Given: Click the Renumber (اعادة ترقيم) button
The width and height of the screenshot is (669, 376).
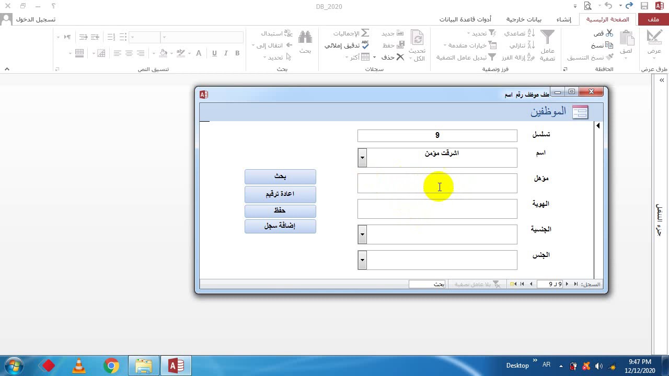Looking at the screenshot, I should pyautogui.click(x=280, y=194).
